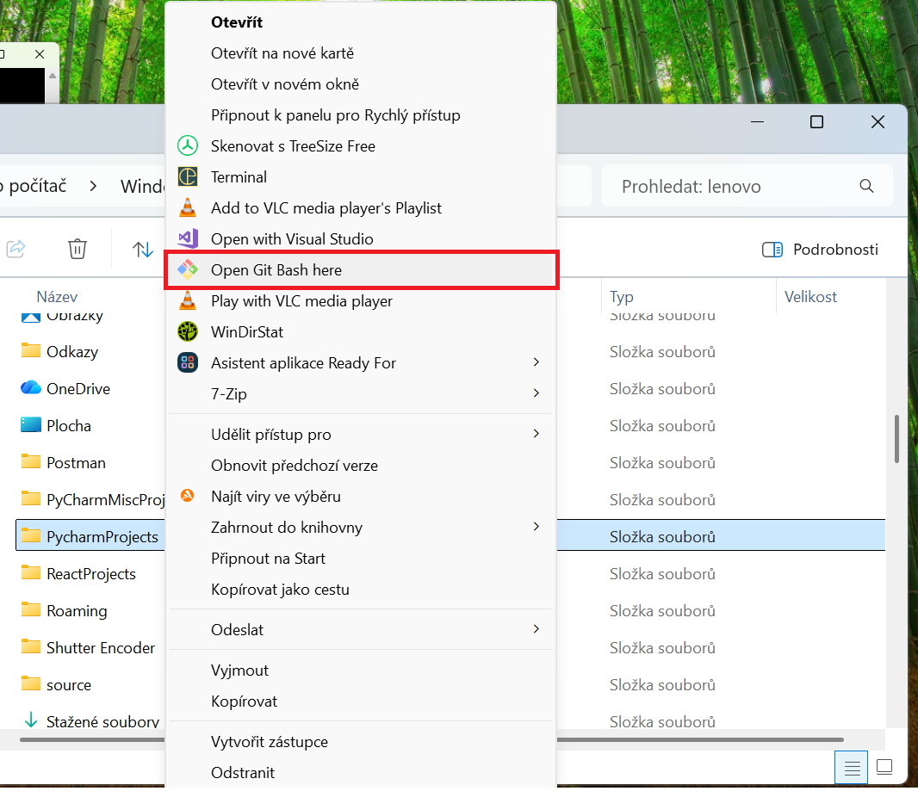The image size is (918, 791).
Task: Click the vertical scrollbar of file list
Action: coord(896,439)
